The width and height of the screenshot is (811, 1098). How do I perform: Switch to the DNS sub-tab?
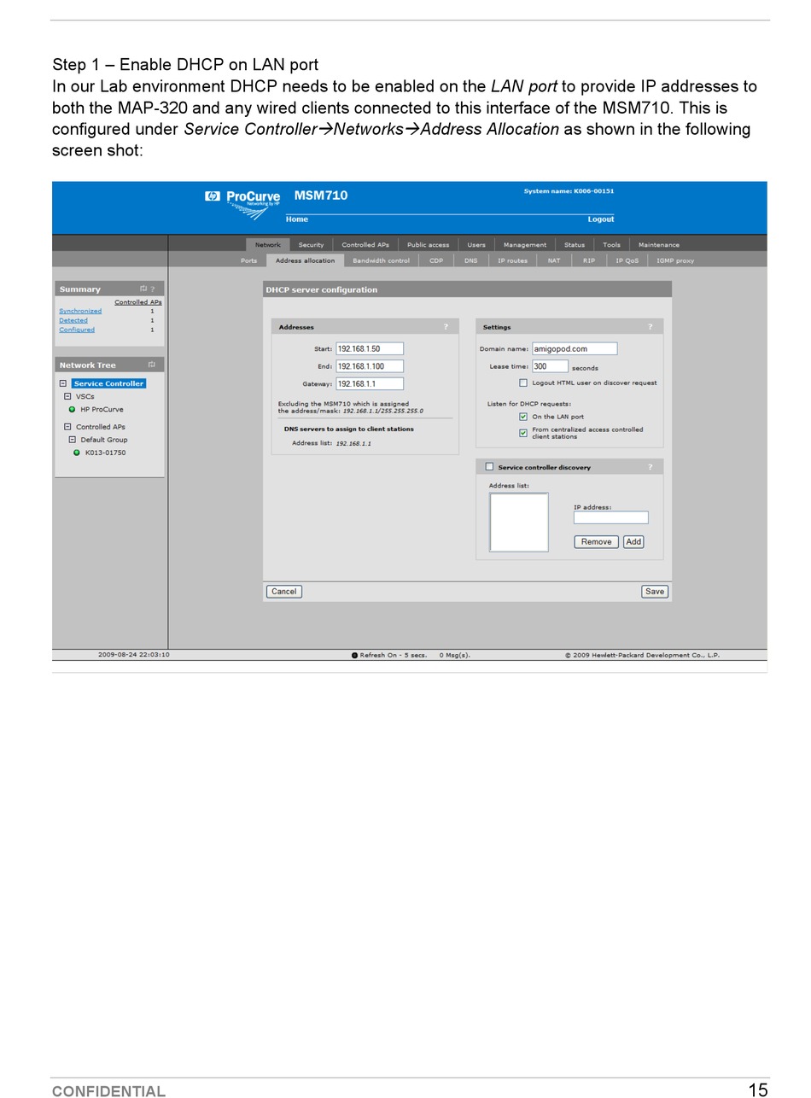coord(471,260)
